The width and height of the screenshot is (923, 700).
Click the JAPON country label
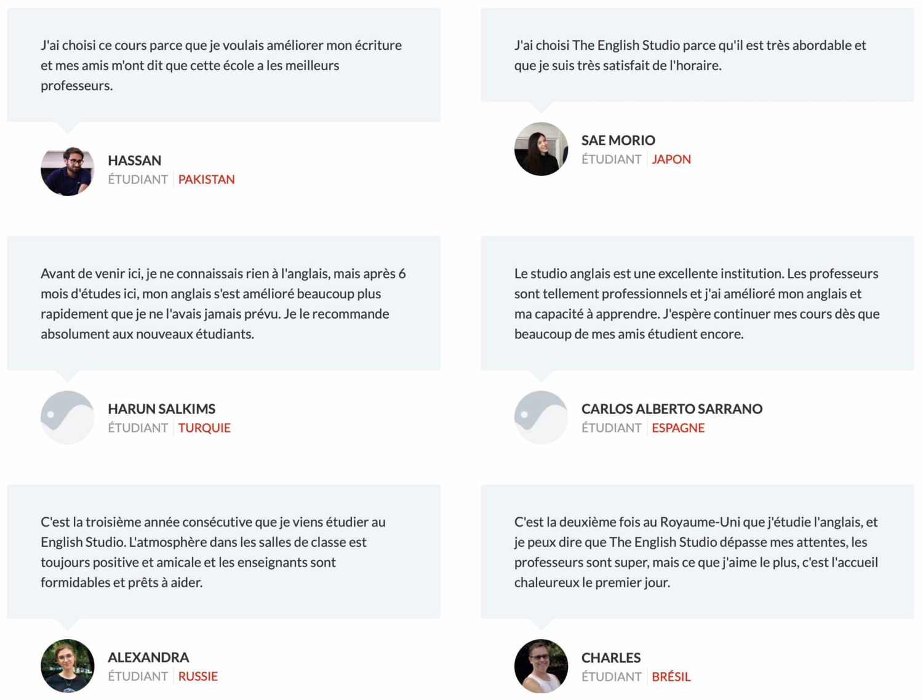click(x=671, y=159)
